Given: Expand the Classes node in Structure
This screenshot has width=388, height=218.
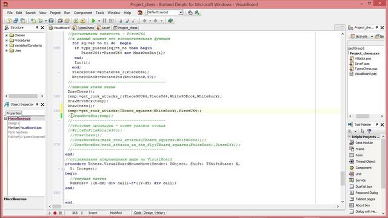Looking at the screenshot, I should point(7,35).
